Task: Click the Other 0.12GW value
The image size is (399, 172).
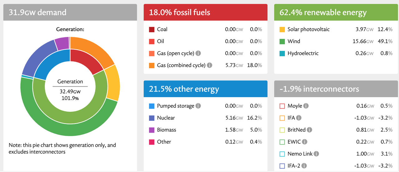Action: pos(234,142)
